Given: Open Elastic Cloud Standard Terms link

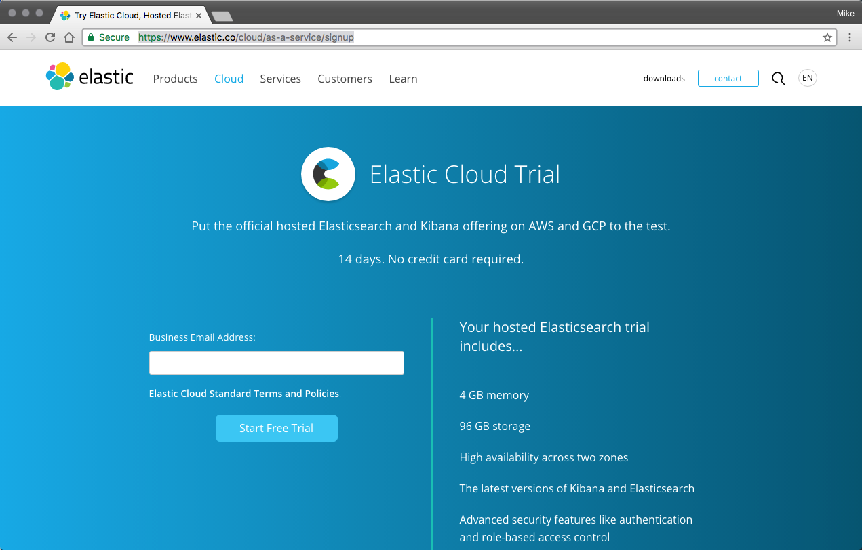Looking at the screenshot, I should click(x=244, y=394).
